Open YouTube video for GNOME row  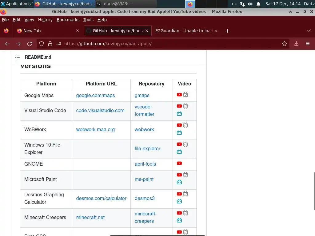tap(179, 163)
